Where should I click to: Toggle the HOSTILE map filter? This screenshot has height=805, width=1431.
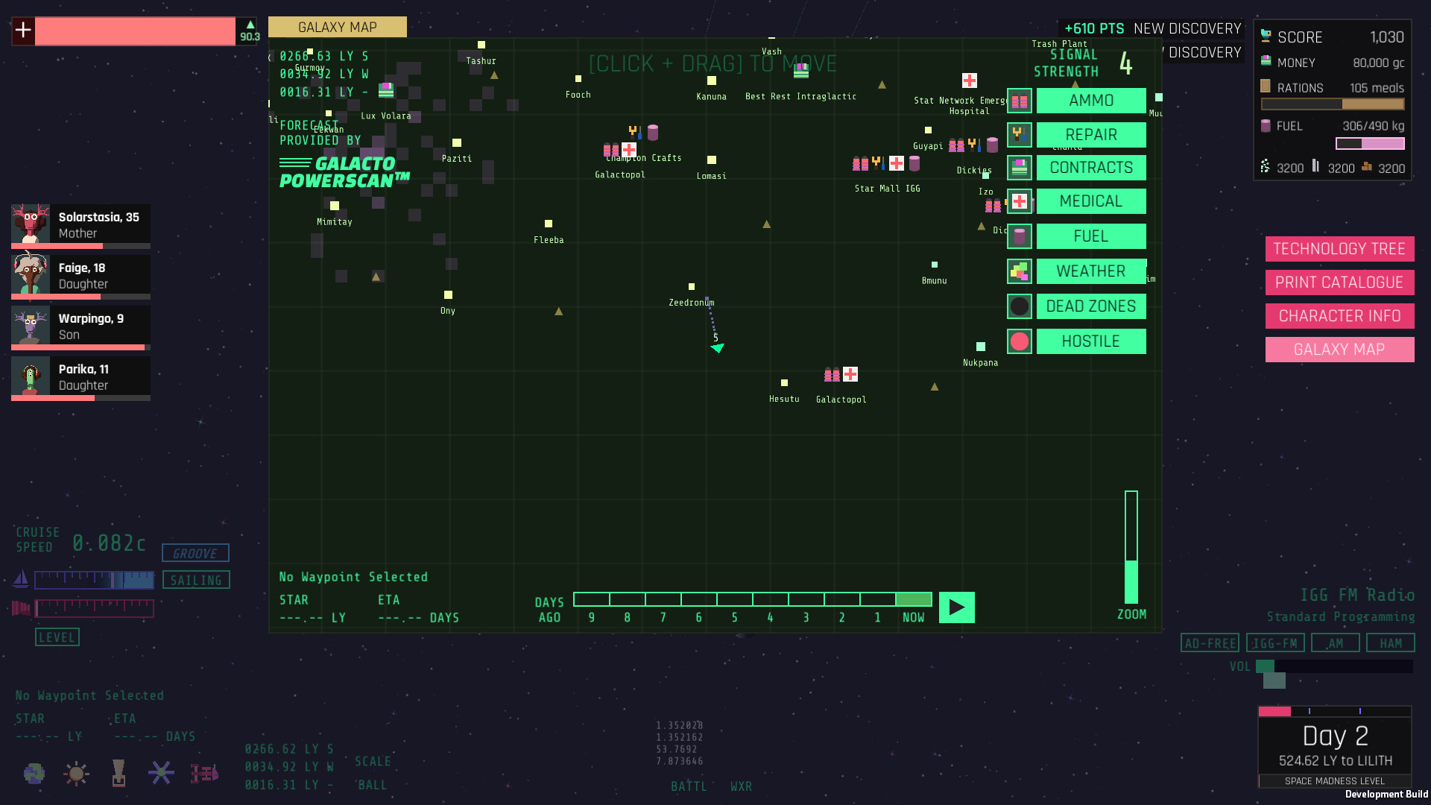point(1090,341)
